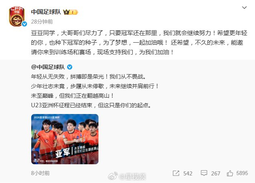The height and width of the screenshot is (183, 255).
Task: Open the 8小时前 original post timestamp
Action: pos(40,173)
